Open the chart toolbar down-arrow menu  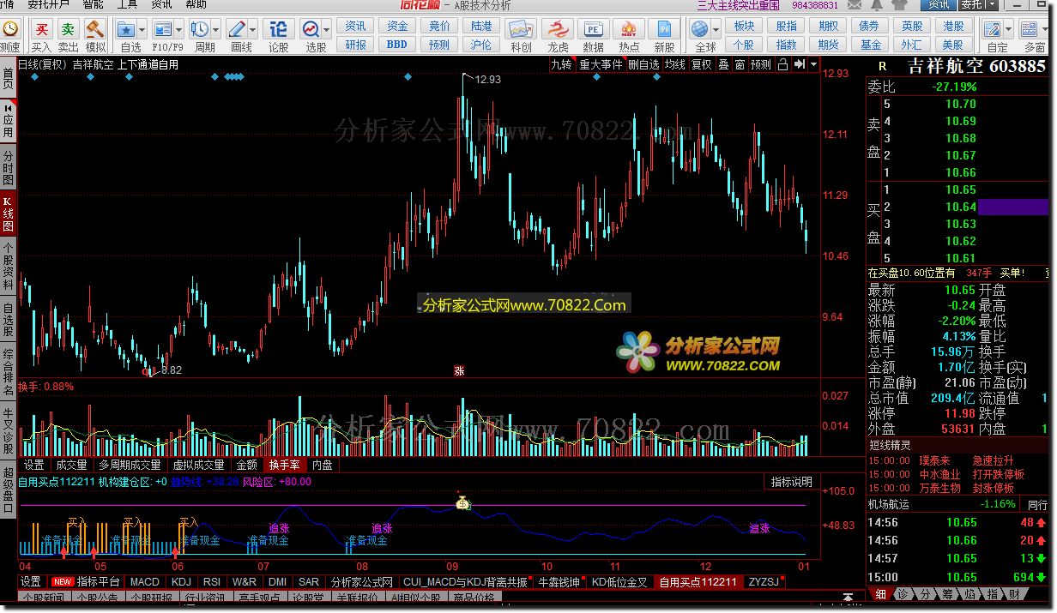813,64
